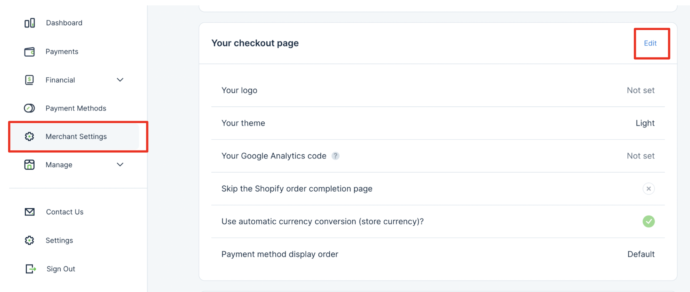
Task: Click the Contact Us envelope icon
Action: click(x=30, y=212)
